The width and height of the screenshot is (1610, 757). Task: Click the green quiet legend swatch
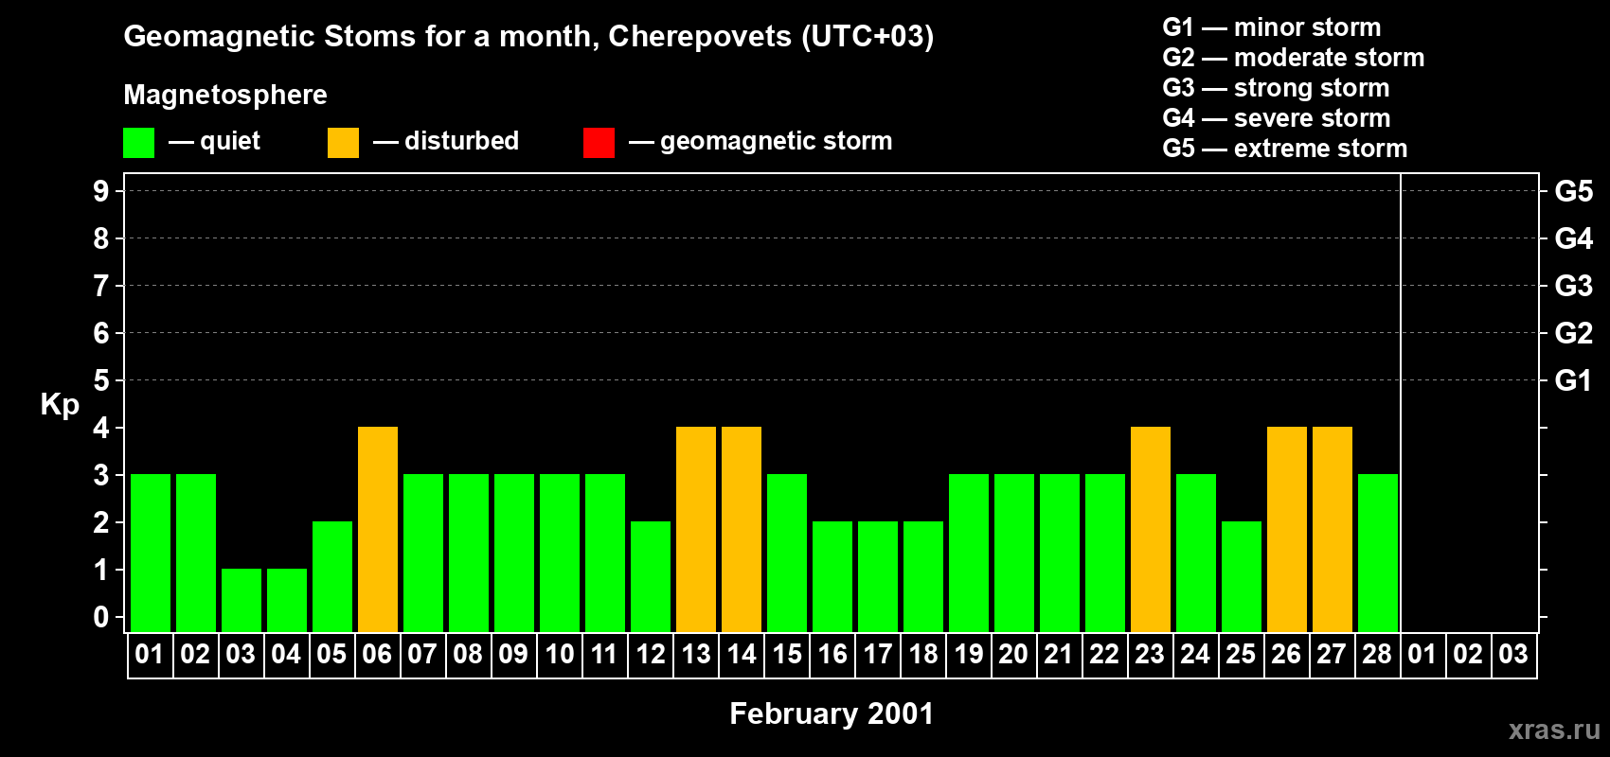(x=138, y=143)
